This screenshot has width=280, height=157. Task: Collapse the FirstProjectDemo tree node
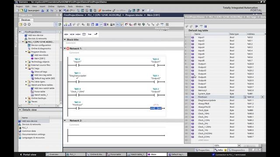(20, 32)
